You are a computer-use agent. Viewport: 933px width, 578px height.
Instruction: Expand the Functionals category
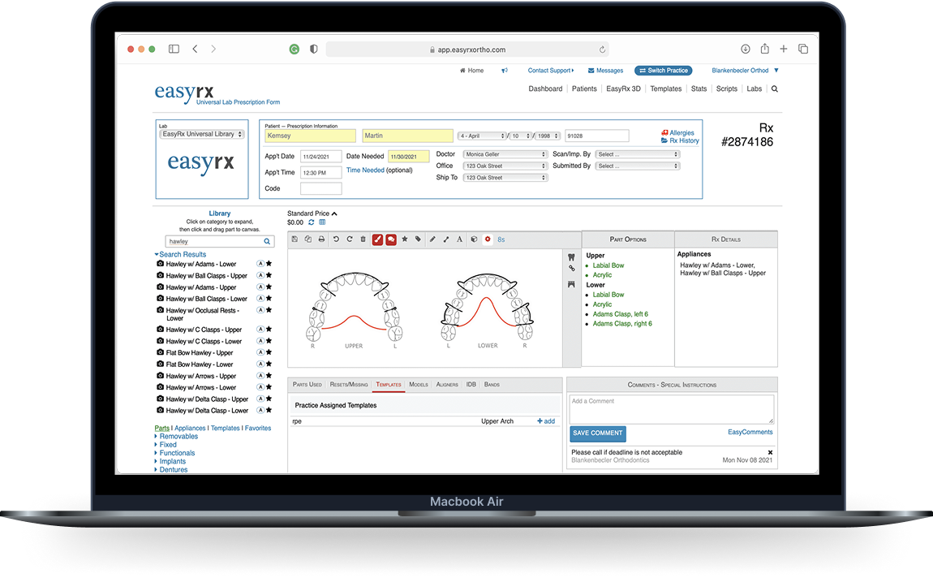(175, 453)
